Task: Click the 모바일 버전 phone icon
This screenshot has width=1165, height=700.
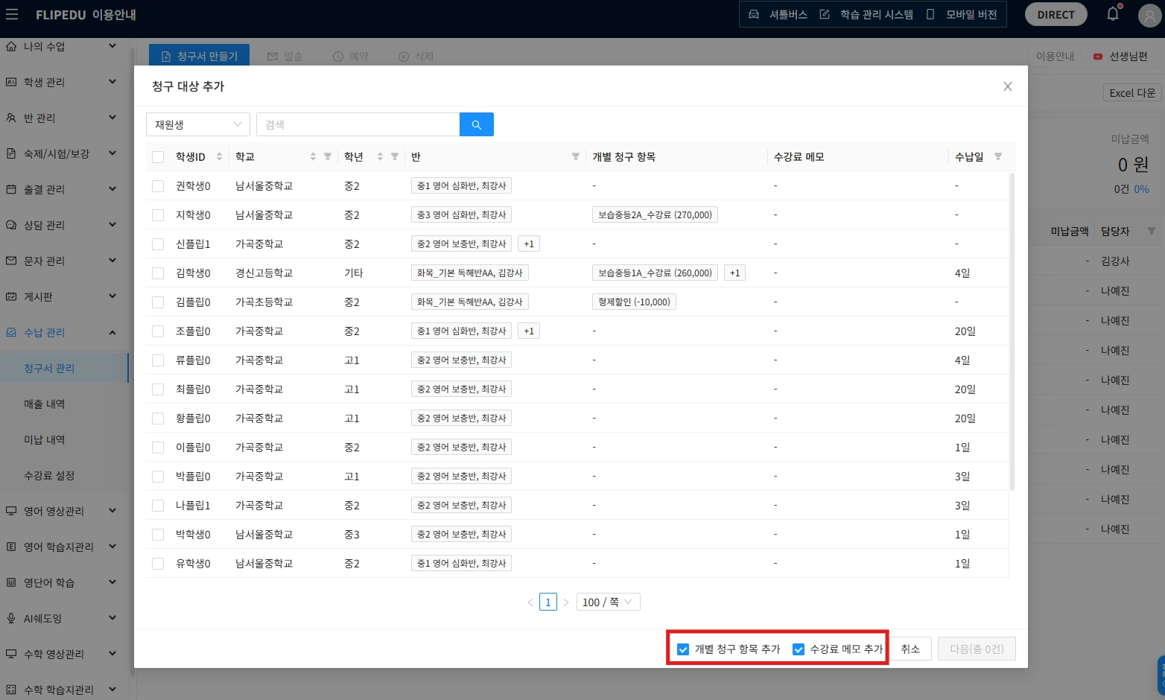Action: (930, 14)
